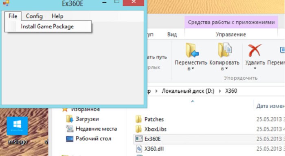Screen dimensions: 285x156
Task: Click Локальный диск (D:) in address bar
Action: [188, 91]
